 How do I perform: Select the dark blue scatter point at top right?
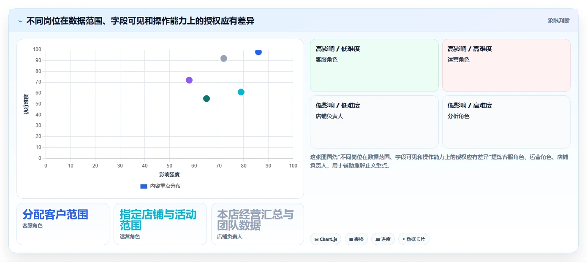258,52
